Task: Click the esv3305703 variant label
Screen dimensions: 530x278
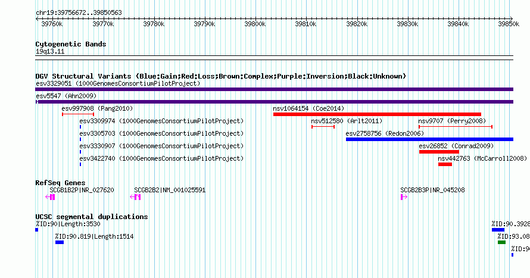Action: (161, 133)
